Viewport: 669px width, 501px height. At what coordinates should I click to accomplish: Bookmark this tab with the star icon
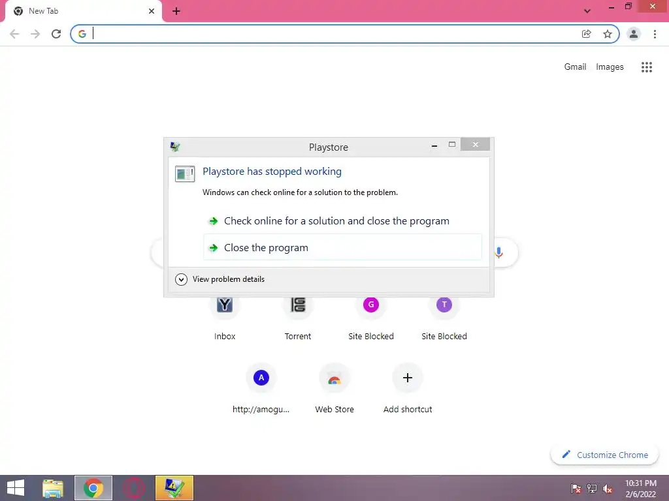[608, 34]
